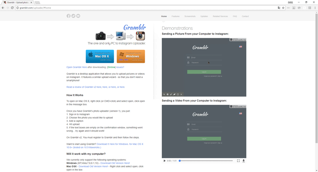The image size is (318, 172).
Task: Click 'Download It Here for Windows' link
Action: point(112,144)
